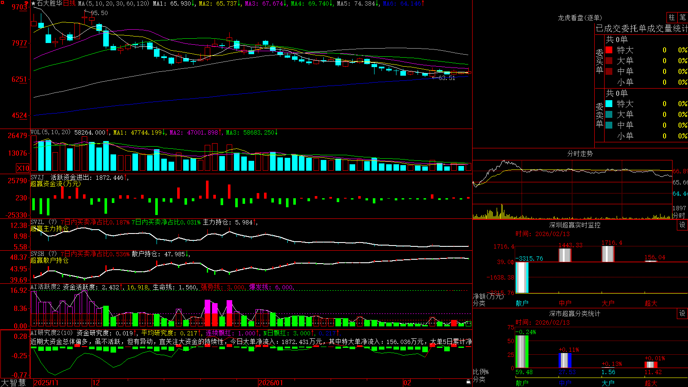This screenshot has height=387, width=688.
Task: Click the 石大胜华 stock name
Action: point(49,3)
